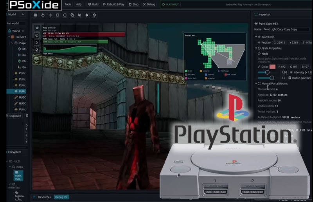313x202 pixels.
Task: Click the Position X value field
Action: (280, 43)
